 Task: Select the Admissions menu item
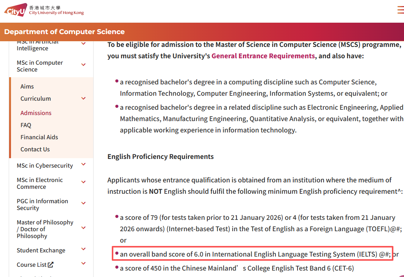tap(36, 113)
